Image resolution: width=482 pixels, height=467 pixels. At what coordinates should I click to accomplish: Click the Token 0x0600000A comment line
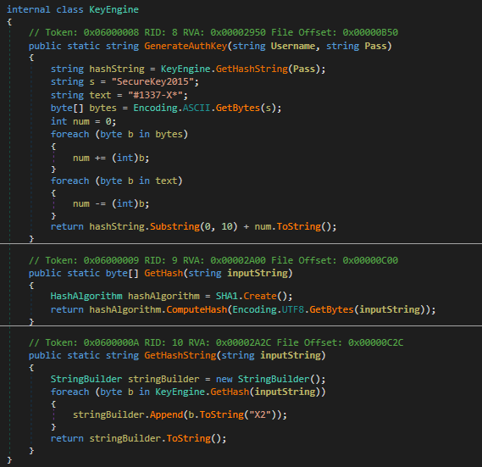[x=216, y=342]
